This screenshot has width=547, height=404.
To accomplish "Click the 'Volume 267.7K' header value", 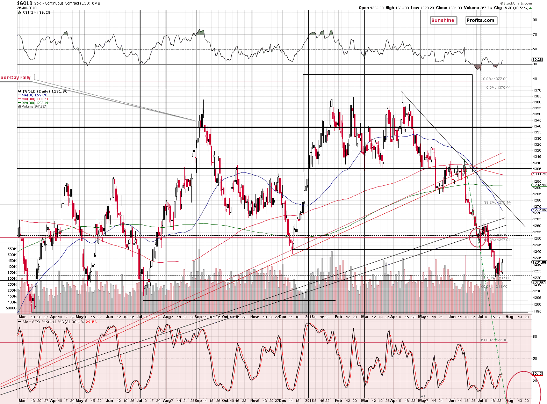I will [x=478, y=8].
